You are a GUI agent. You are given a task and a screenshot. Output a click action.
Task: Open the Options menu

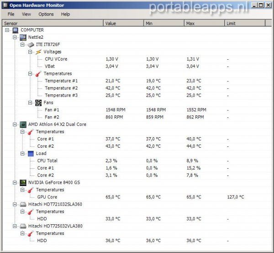pyautogui.click(x=46, y=14)
